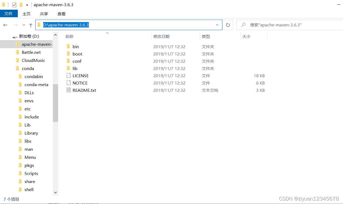
Task: Click the DLLs folder icon in tree
Action: pyautogui.click(x=20, y=93)
